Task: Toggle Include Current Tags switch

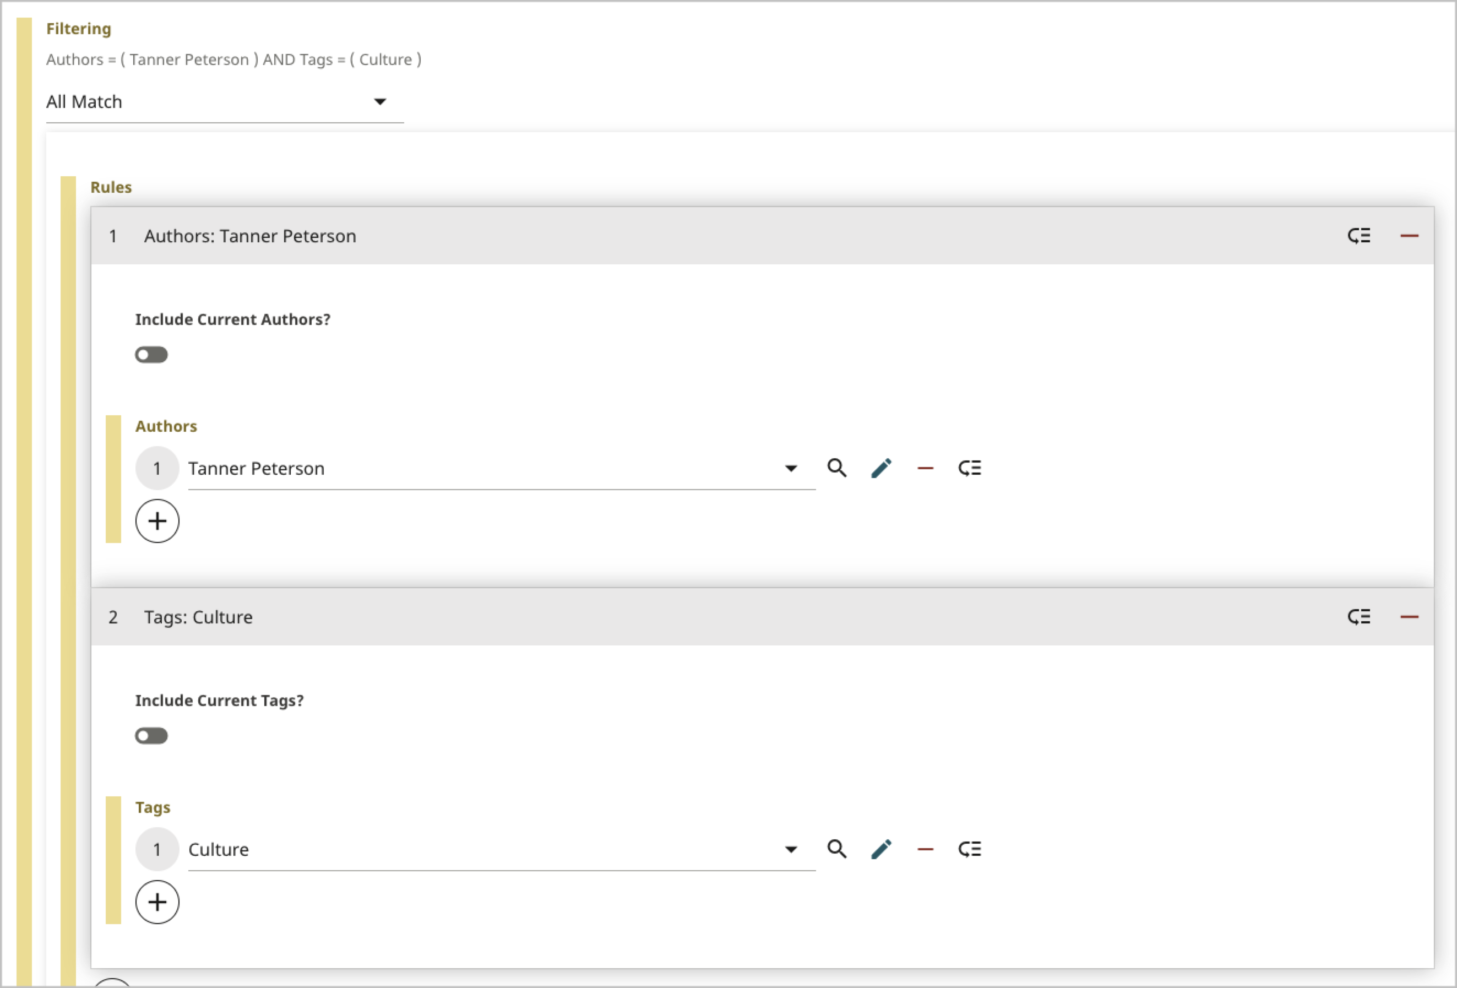Action: click(x=151, y=736)
